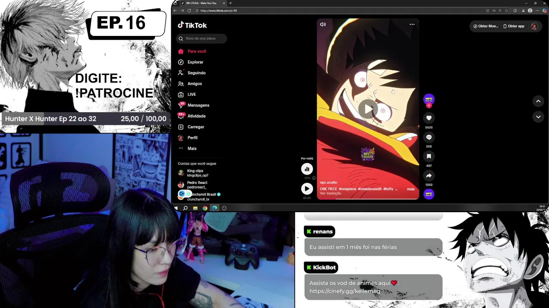Viewport: 549px width, 308px height.
Task: Click the search field "filers de one piece"
Action: (x=202, y=38)
